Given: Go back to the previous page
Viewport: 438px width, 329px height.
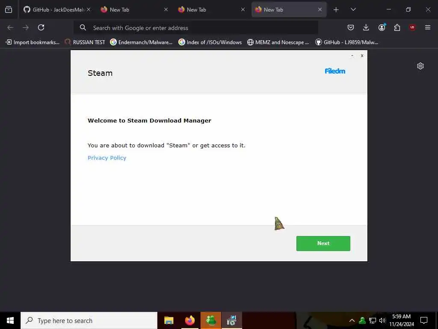Looking at the screenshot, I should (10, 27).
